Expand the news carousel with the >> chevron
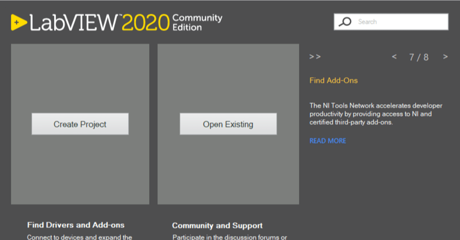 click(x=315, y=57)
